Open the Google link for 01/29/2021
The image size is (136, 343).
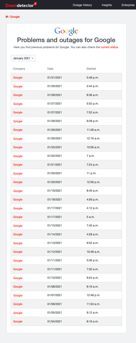pos(18,86)
